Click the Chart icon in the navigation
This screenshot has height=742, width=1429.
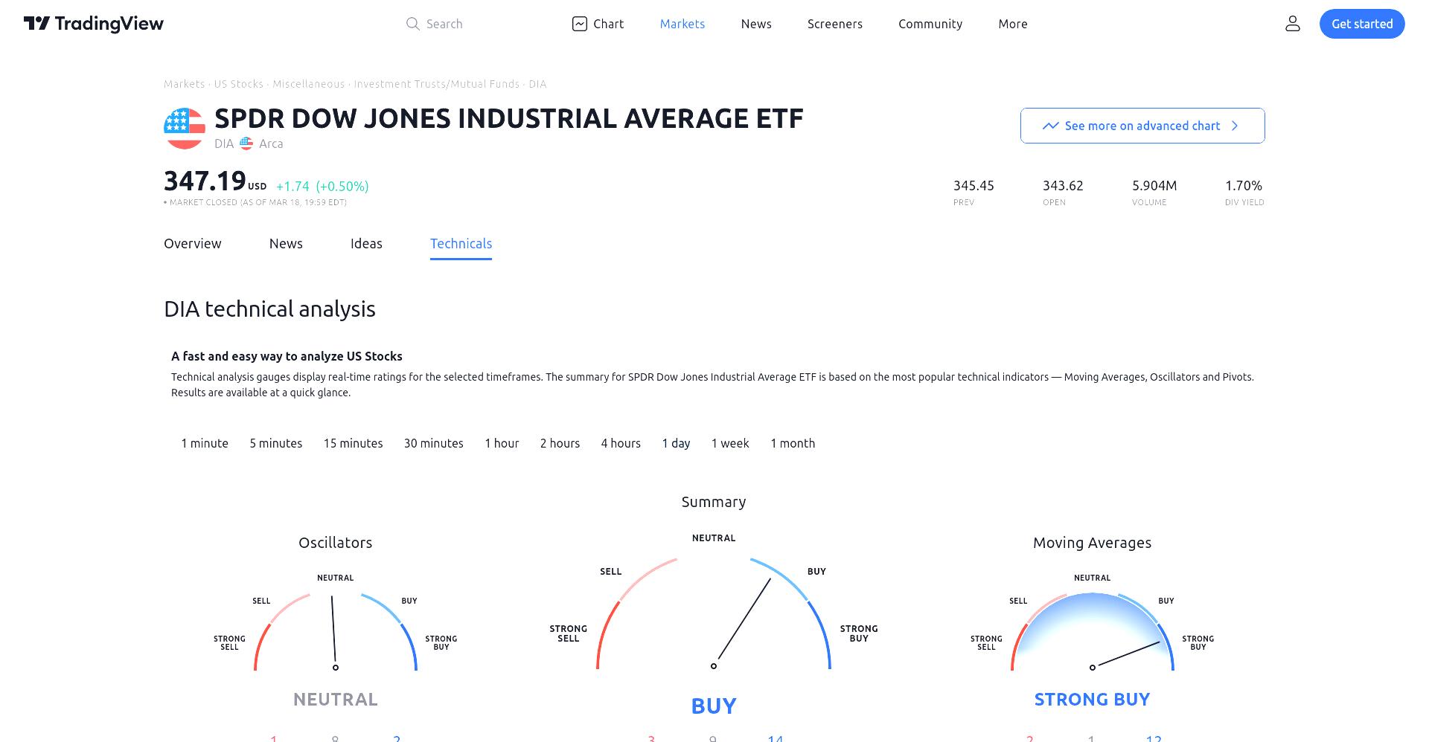click(x=580, y=24)
